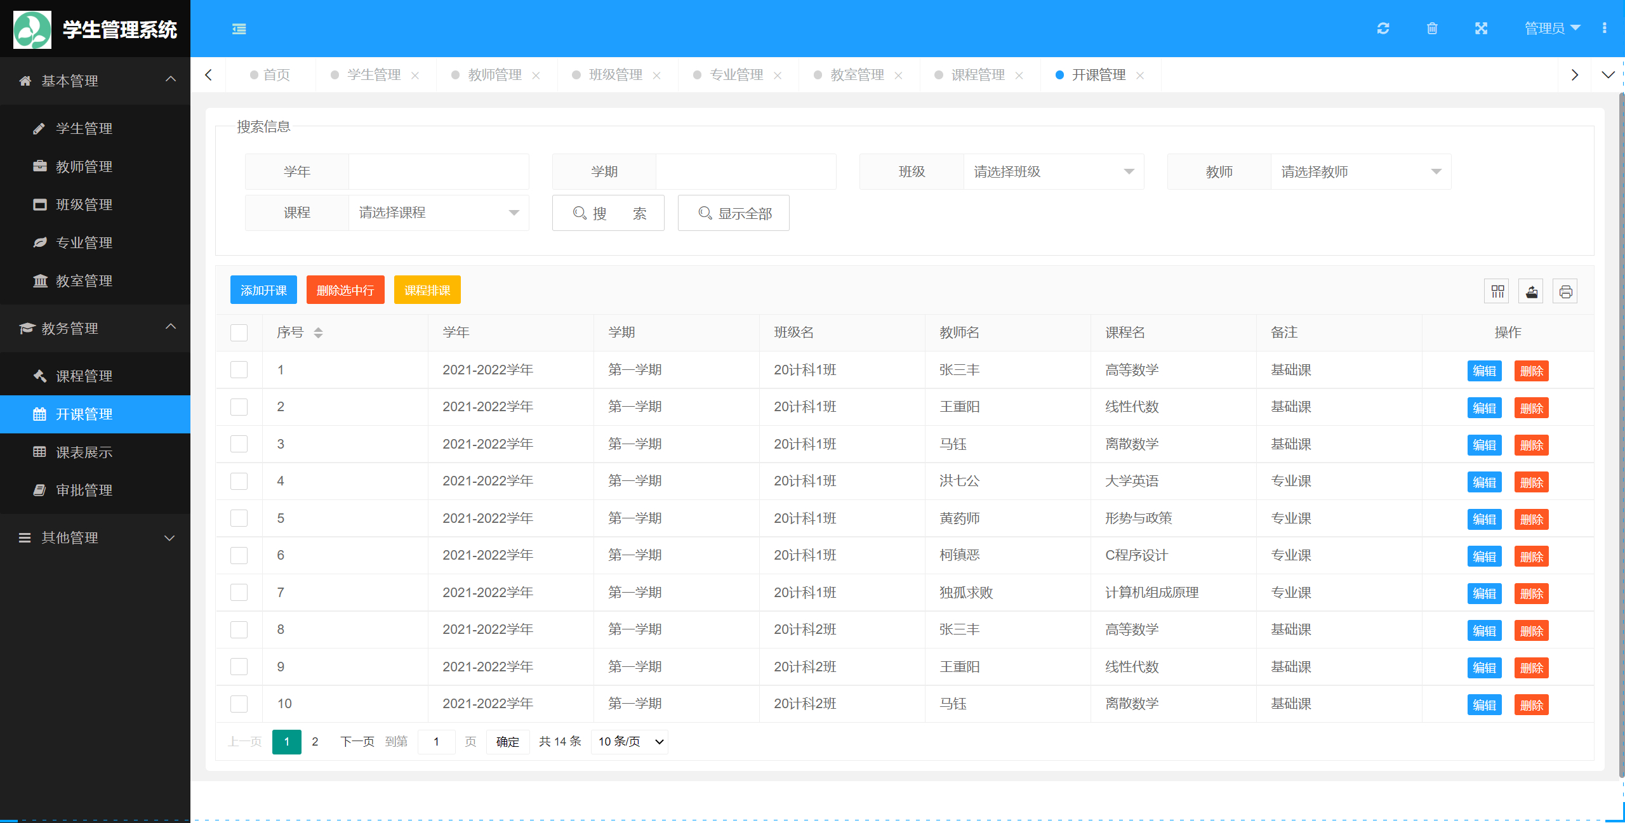This screenshot has width=1625, height=823.
Task: Open the 请选择教师 dropdown
Action: 1361,172
